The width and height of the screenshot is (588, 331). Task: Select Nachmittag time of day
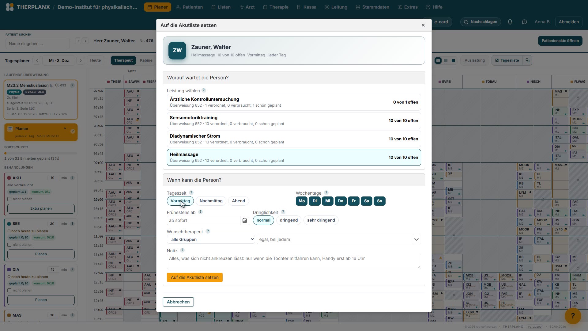(x=211, y=201)
